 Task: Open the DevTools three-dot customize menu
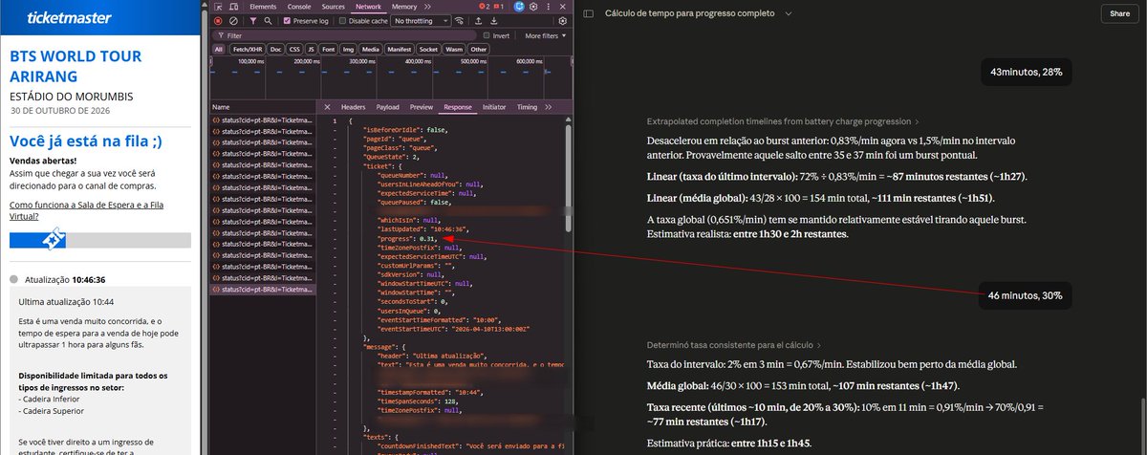tap(549, 7)
